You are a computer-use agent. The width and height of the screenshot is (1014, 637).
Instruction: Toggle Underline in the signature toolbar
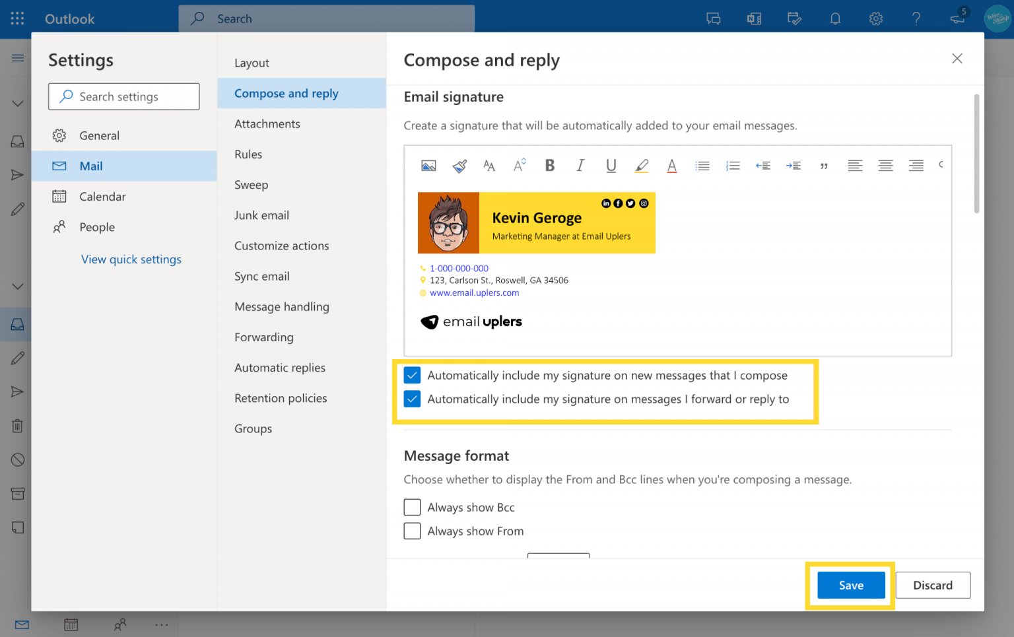point(611,166)
